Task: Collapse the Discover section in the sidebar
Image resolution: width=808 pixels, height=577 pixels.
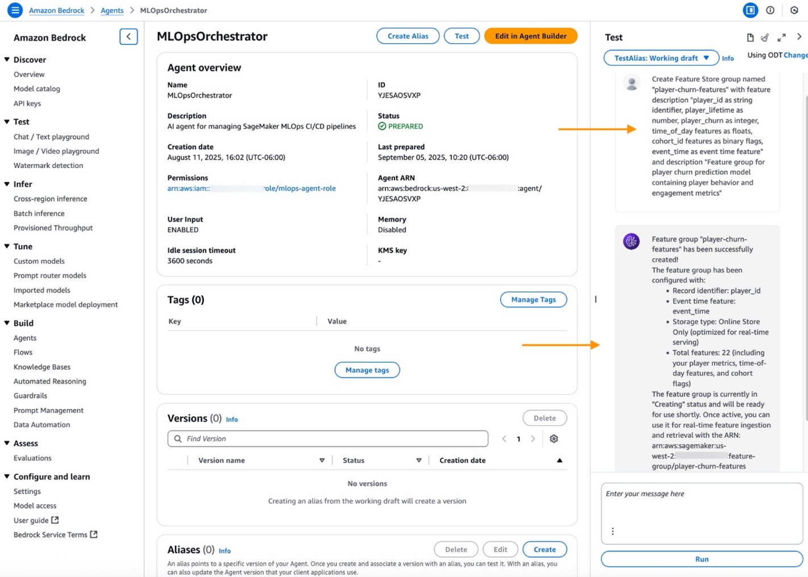Action: click(x=7, y=60)
